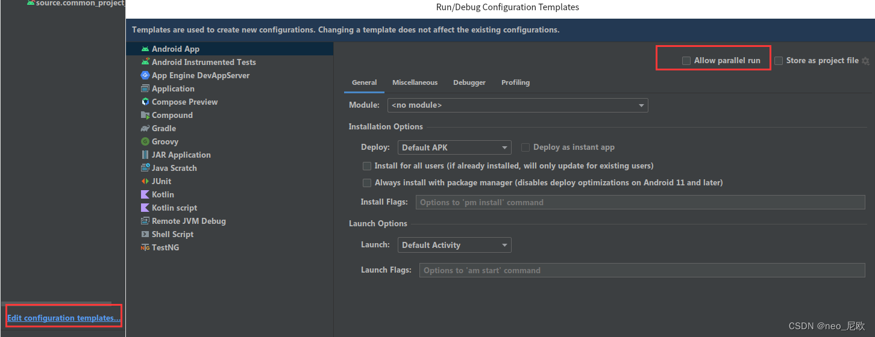Select JUnit template row

[230, 181]
